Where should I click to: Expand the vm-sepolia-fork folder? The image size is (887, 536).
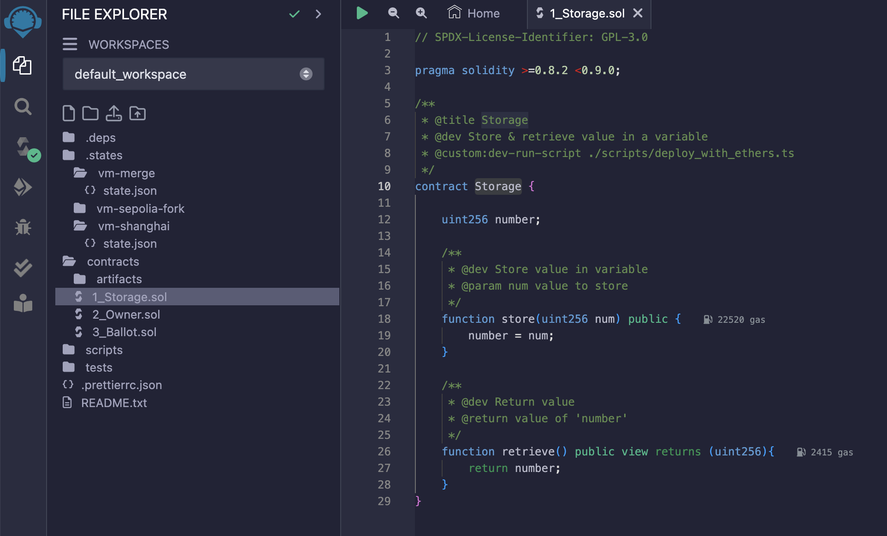(x=140, y=209)
